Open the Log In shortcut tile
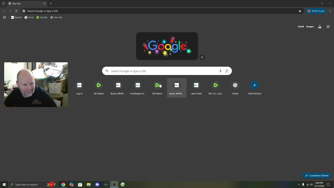Screen dimensions: 334x188 click(x=79, y=88)
